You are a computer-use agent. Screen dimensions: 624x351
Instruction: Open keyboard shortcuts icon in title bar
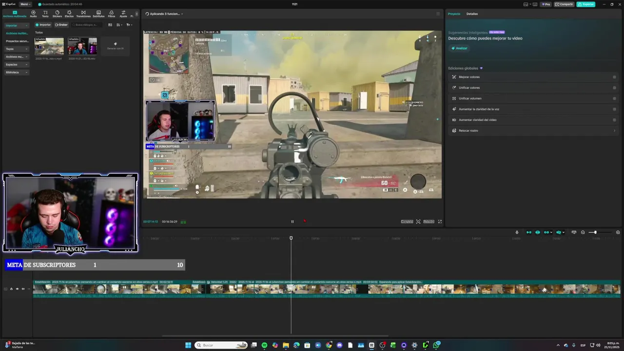click(x=535, y=4)
